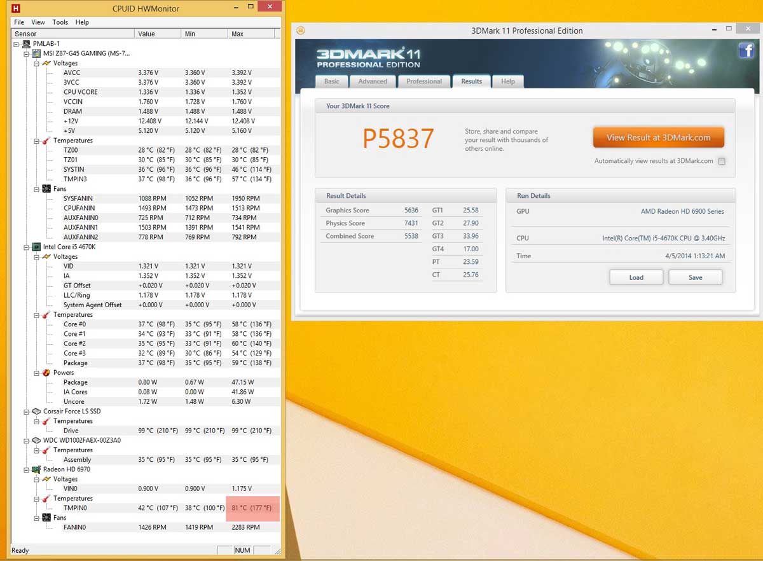
Task: Click the NUM indicator in status bar
Action: [x=243, y=550]
